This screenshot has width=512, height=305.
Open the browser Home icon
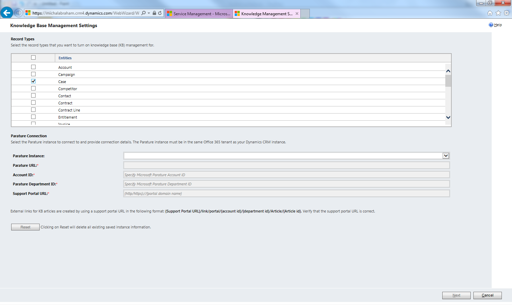490,13
